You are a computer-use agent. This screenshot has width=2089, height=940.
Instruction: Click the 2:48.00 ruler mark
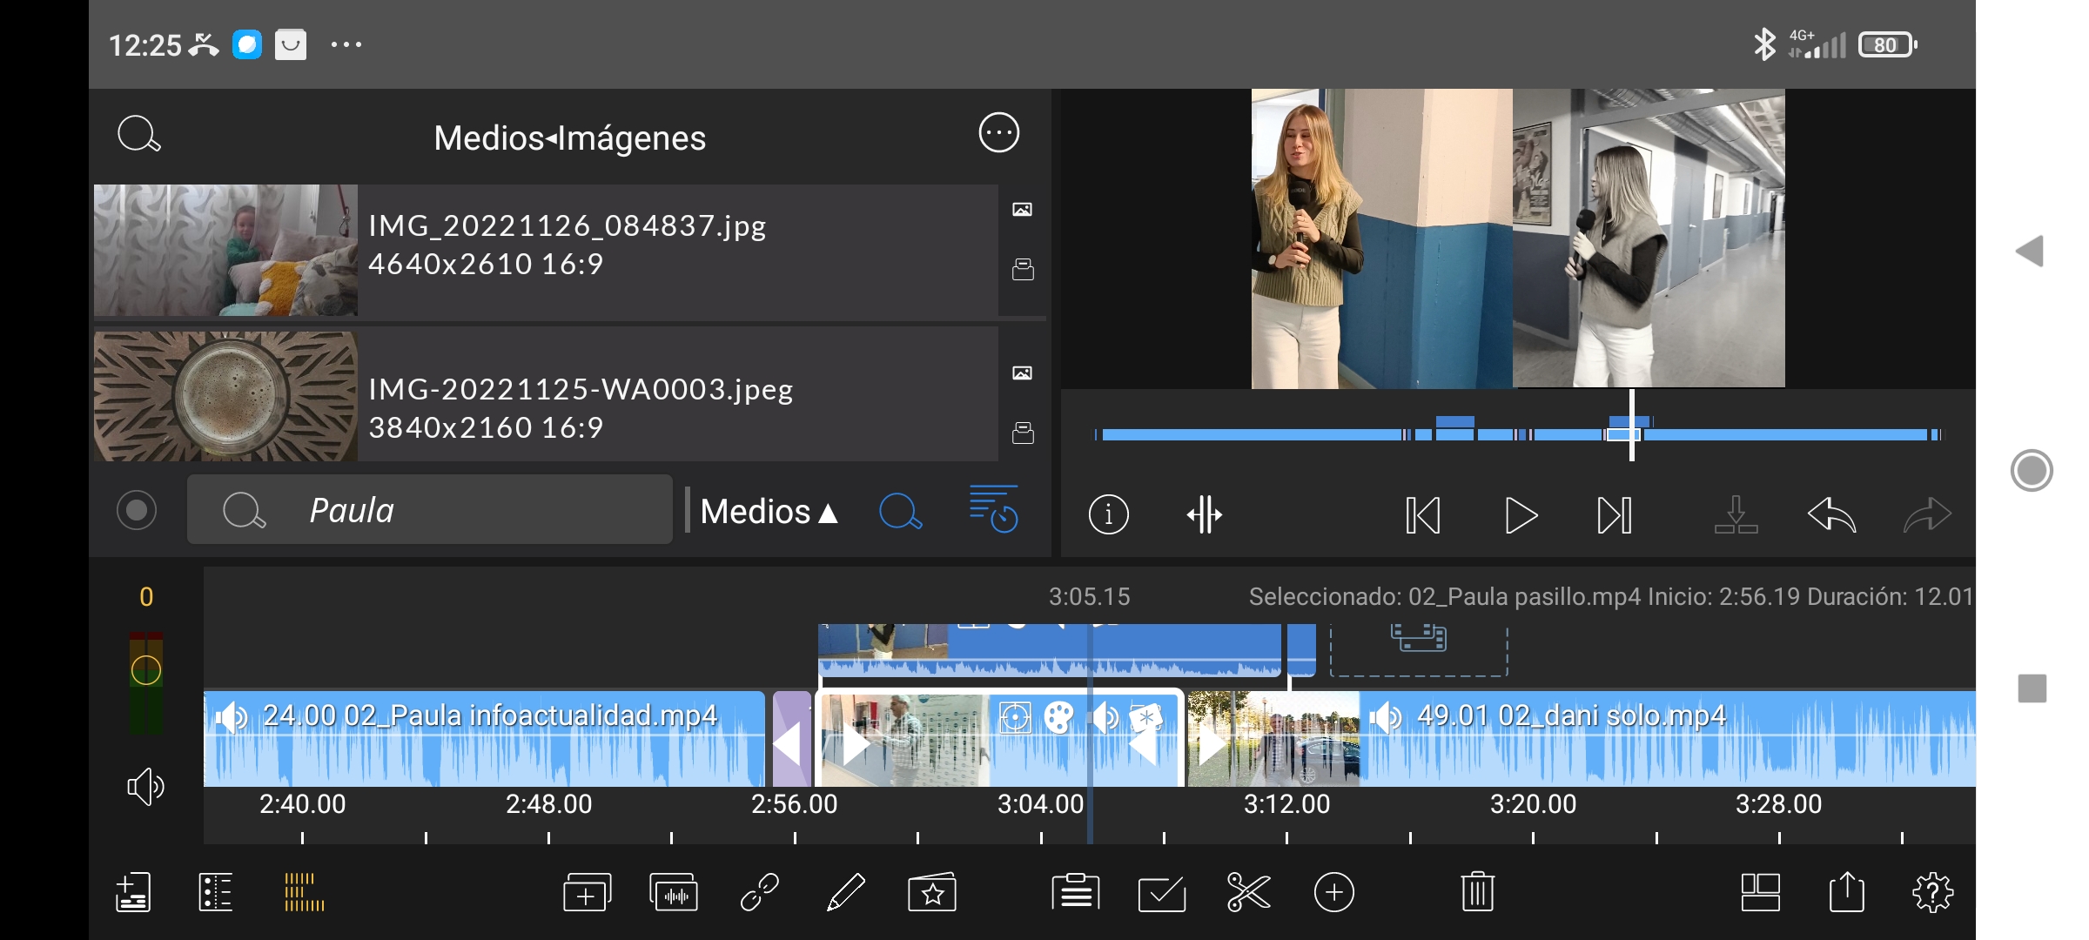coord(548,804)
